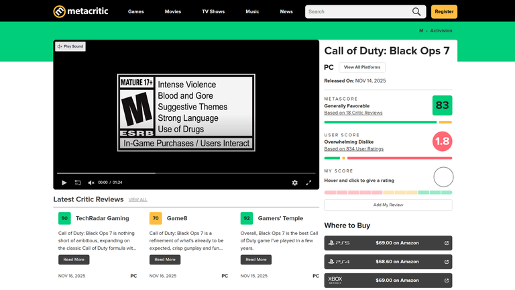Click the Xbox Series X logo

[x=335, y=280]
